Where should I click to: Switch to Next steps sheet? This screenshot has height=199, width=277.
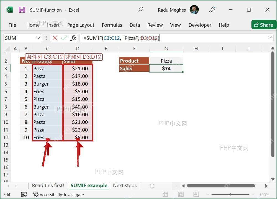coord(125,186)
